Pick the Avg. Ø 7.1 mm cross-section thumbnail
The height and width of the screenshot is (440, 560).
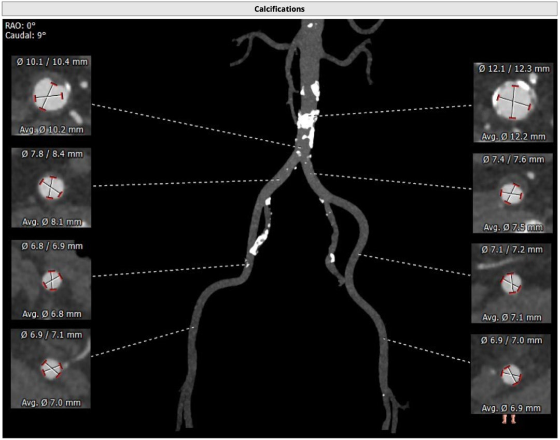coord(511,283)
